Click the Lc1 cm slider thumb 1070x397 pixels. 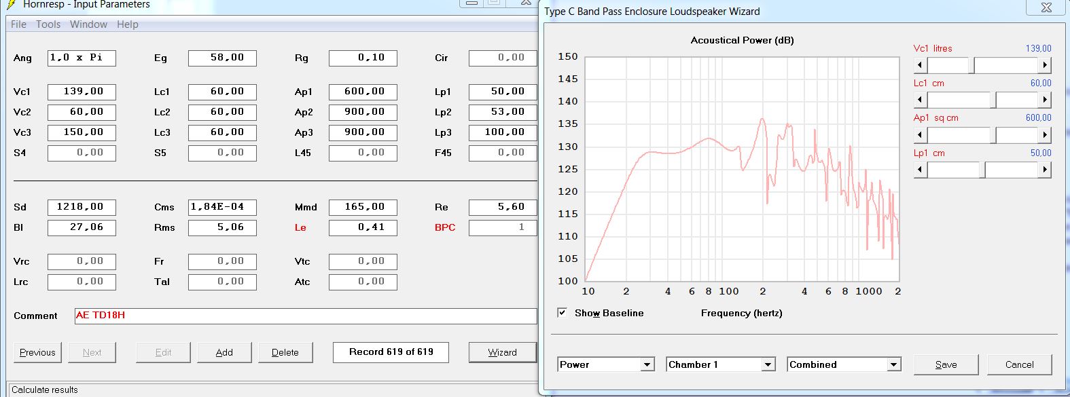(993, 100)
